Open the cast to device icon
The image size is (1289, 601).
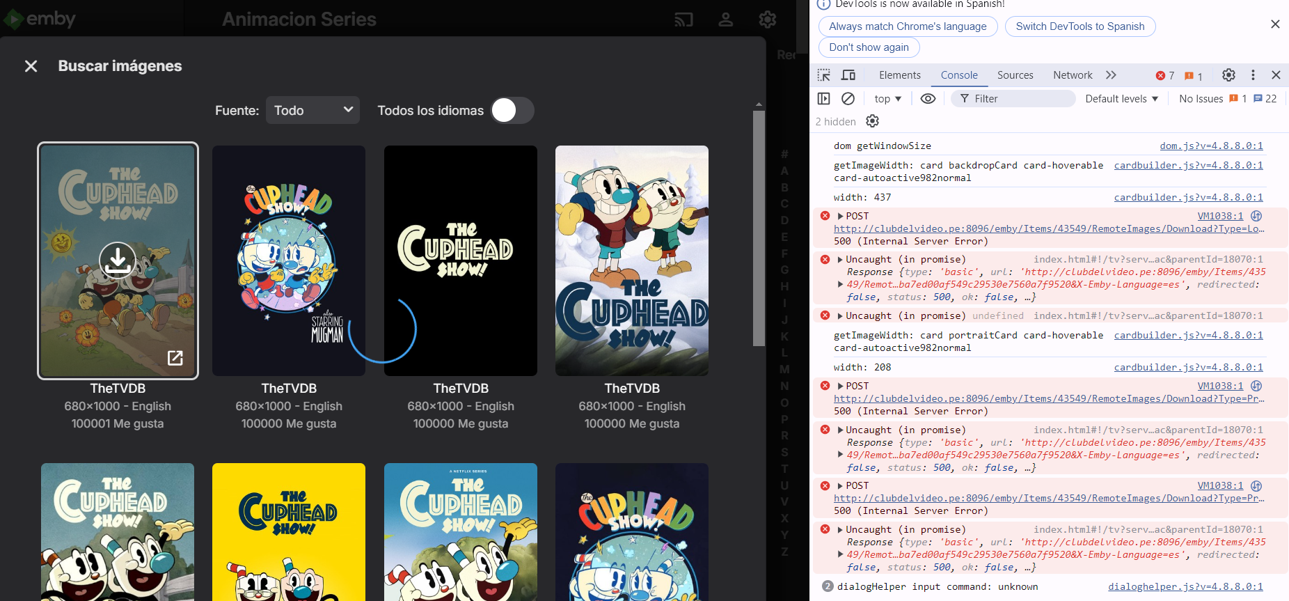coord(683,19)
